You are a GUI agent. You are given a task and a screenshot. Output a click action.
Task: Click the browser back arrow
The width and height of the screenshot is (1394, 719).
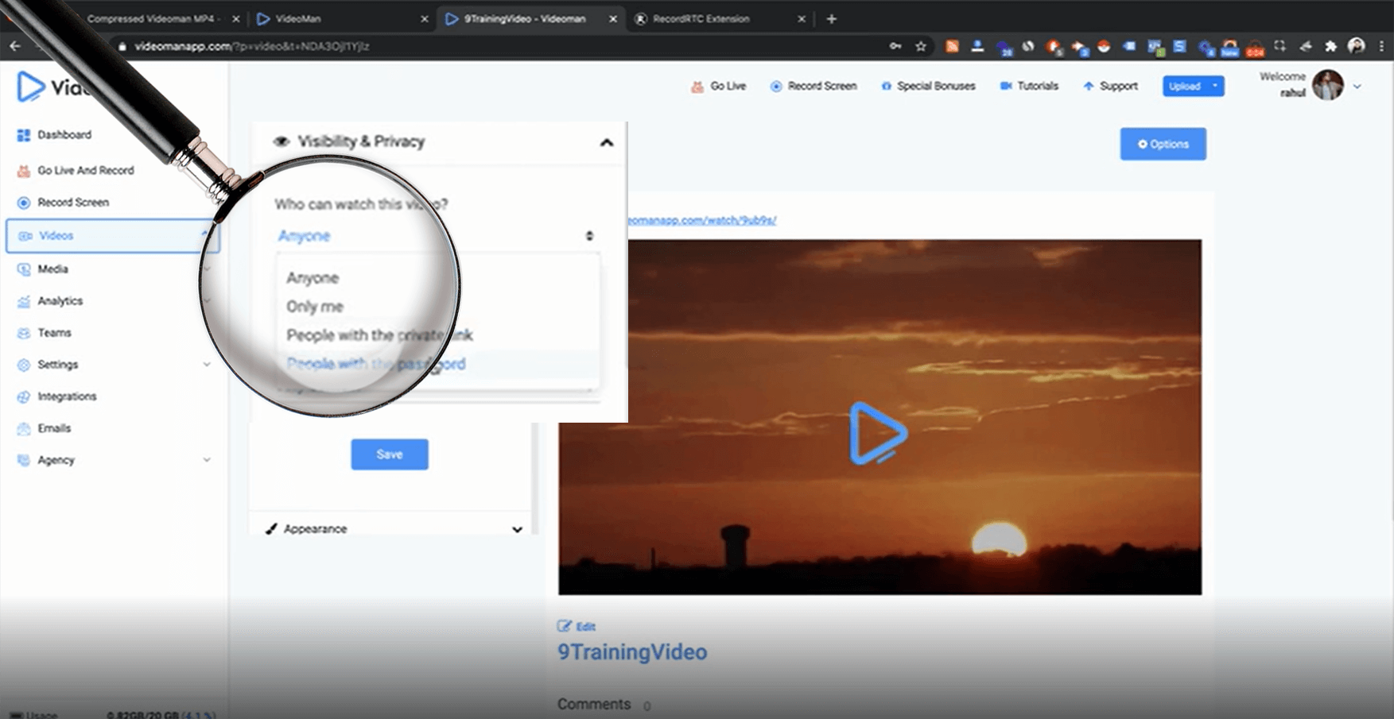click(x=15, y=46)
